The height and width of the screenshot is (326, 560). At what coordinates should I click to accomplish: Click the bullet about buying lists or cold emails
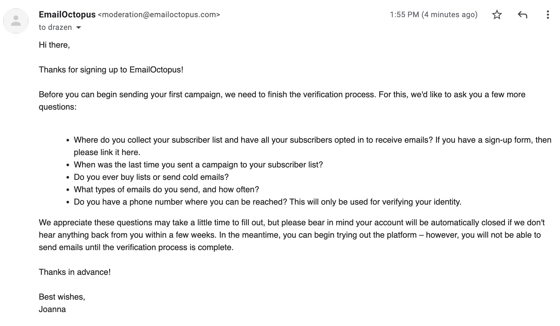151,177
